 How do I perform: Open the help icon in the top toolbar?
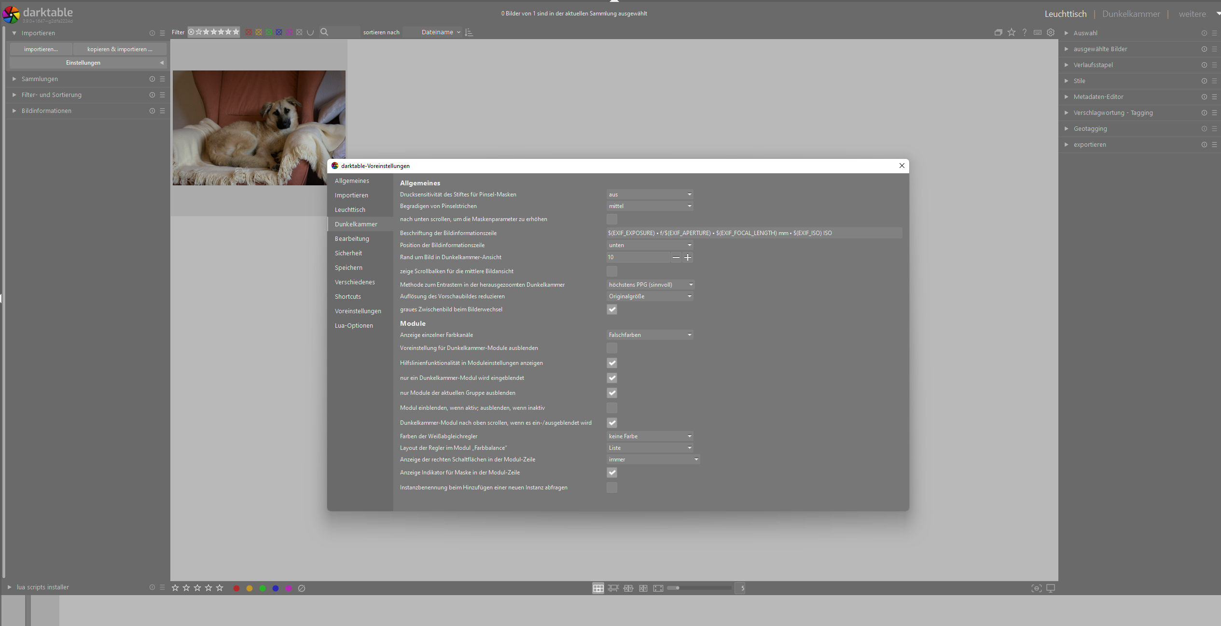pos(1024,32)
